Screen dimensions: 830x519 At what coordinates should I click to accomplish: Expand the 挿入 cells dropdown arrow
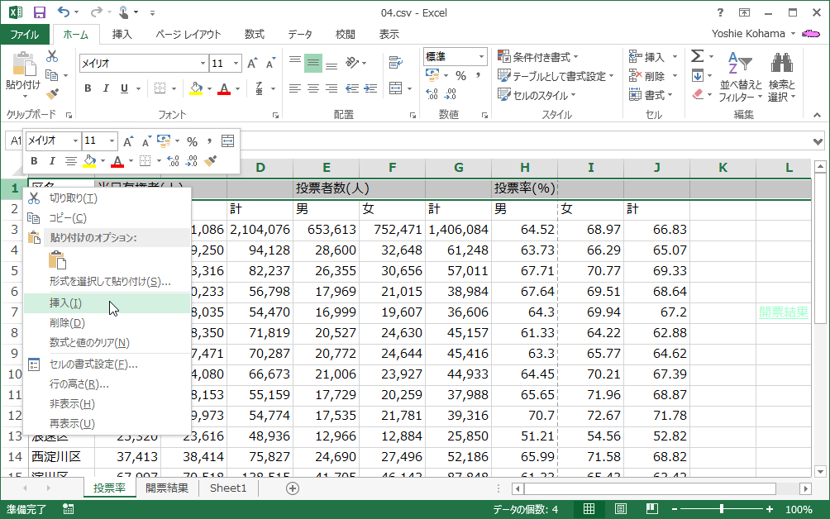[x=675, y=56]
